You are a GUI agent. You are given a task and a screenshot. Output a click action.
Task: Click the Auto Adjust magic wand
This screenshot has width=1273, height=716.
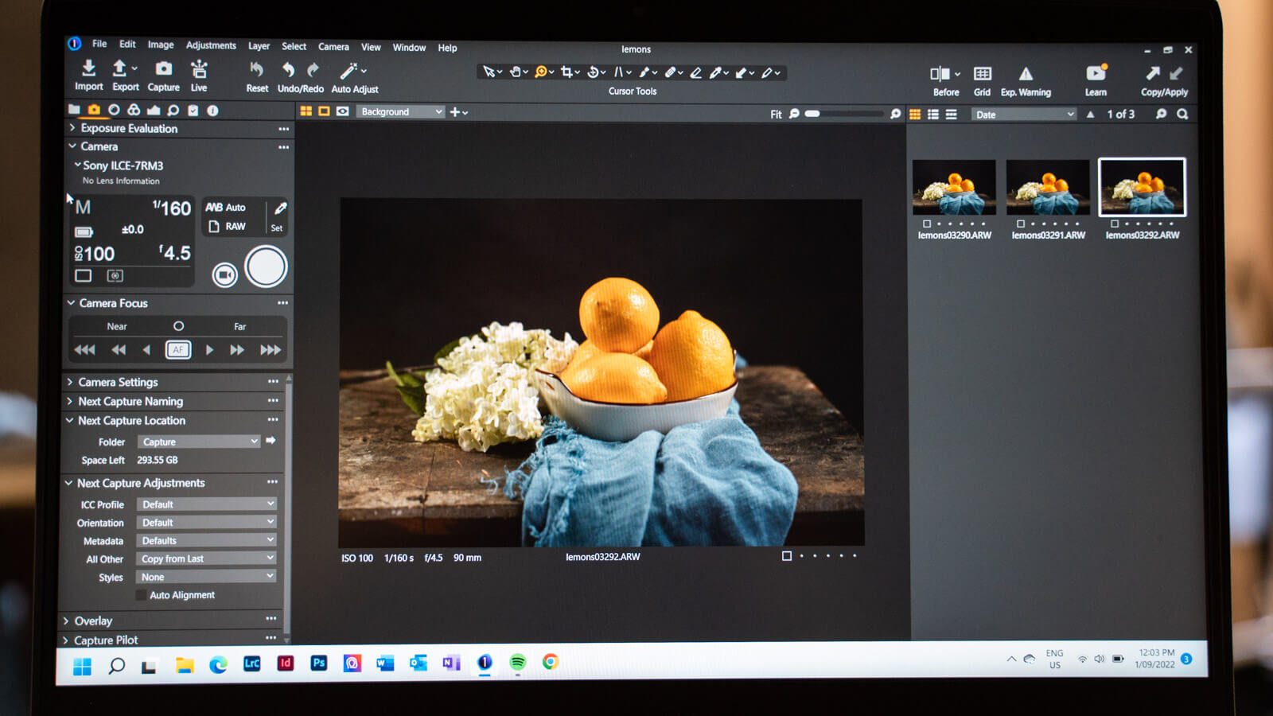tap(348, 71)
